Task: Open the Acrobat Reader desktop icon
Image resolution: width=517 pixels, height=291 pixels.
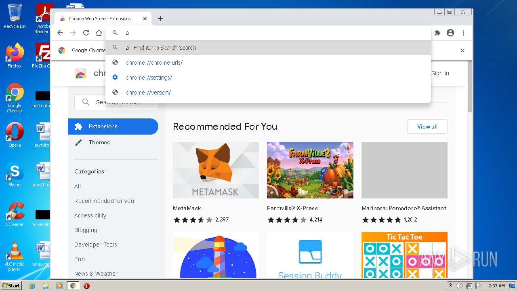Action: click(x=43, y=19)
